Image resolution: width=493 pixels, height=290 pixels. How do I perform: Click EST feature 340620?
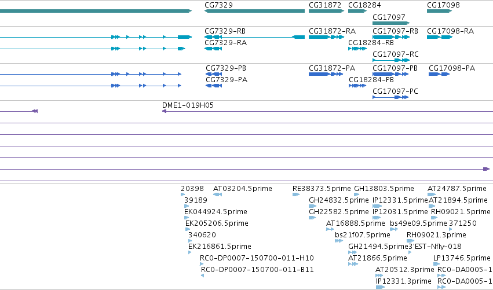(190, 241)
